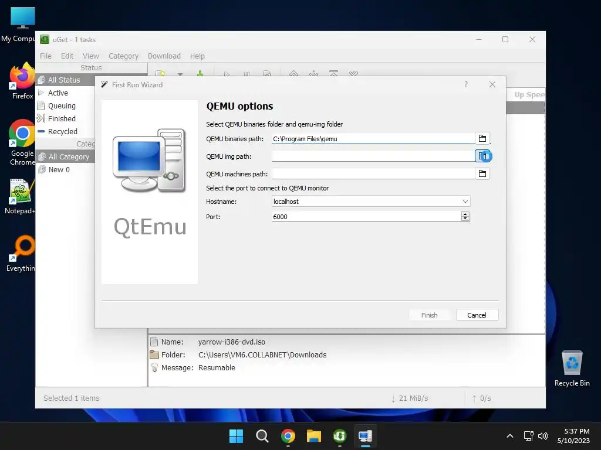This screenshot has width=601, height=450.
Task: Open File Explorer from the taskbar
Action: tap(314, 436)
